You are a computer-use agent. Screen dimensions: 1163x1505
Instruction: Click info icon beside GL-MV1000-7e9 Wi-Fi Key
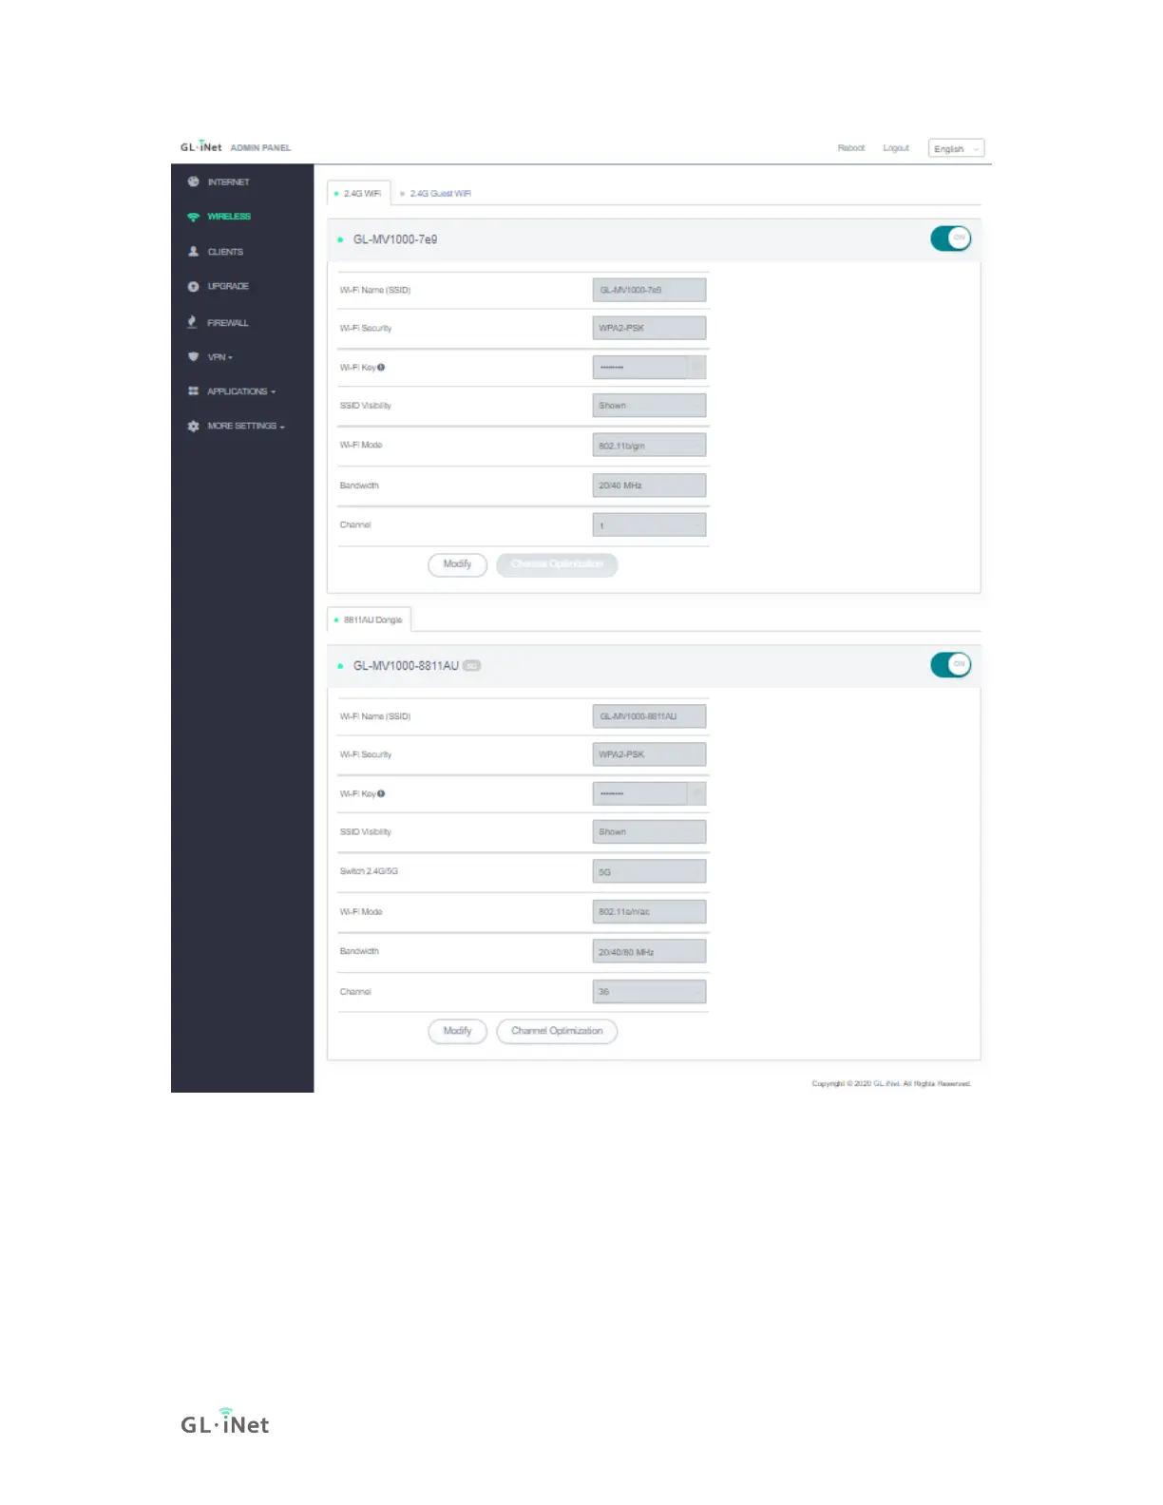pos(381,367)
